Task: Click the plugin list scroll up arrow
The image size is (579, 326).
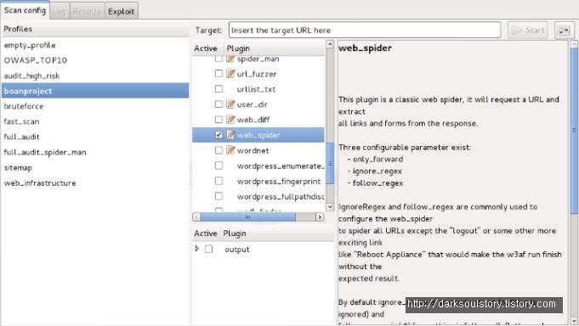Action: (x=330, y=44)
